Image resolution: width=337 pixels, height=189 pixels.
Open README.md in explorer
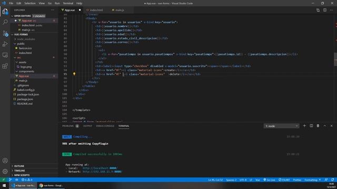click(x=25, y=104)
